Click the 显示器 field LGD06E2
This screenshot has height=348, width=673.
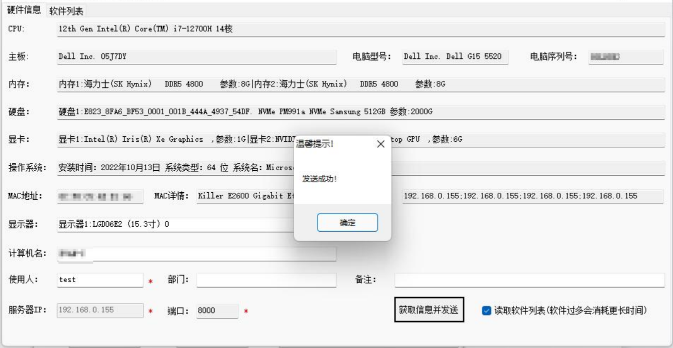point(175,225)
